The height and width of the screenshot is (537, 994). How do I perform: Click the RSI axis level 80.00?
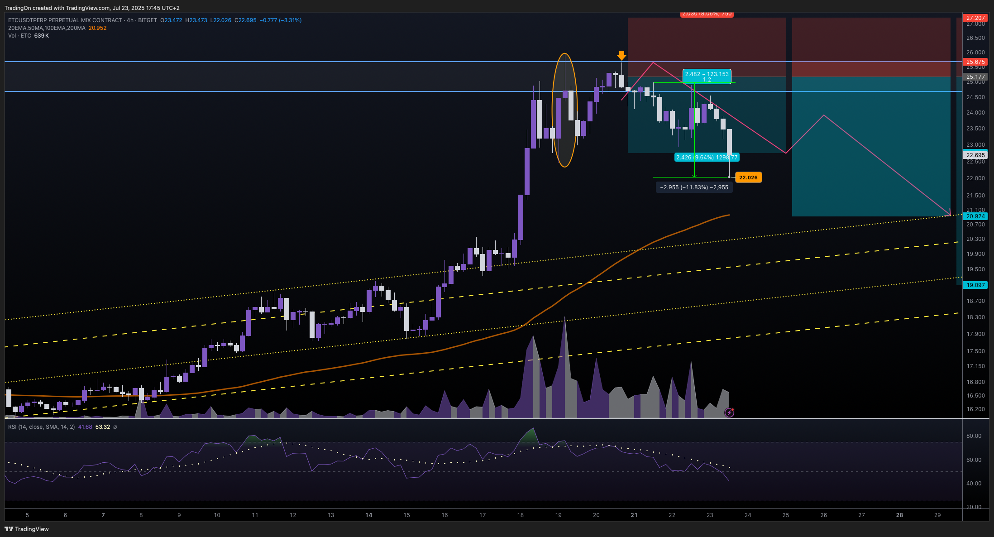(974, 436)
